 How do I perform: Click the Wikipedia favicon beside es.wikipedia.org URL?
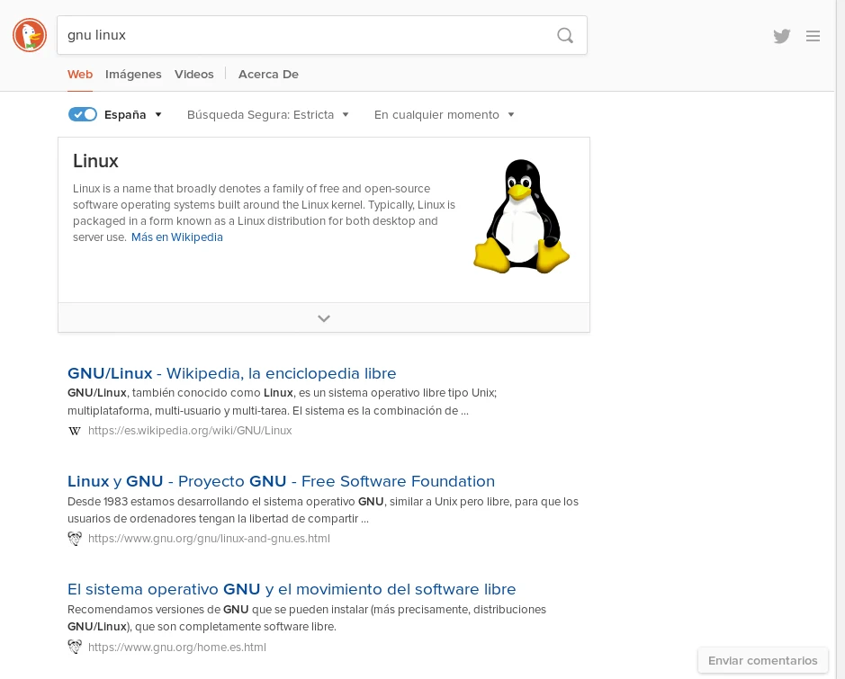(75, 431)
